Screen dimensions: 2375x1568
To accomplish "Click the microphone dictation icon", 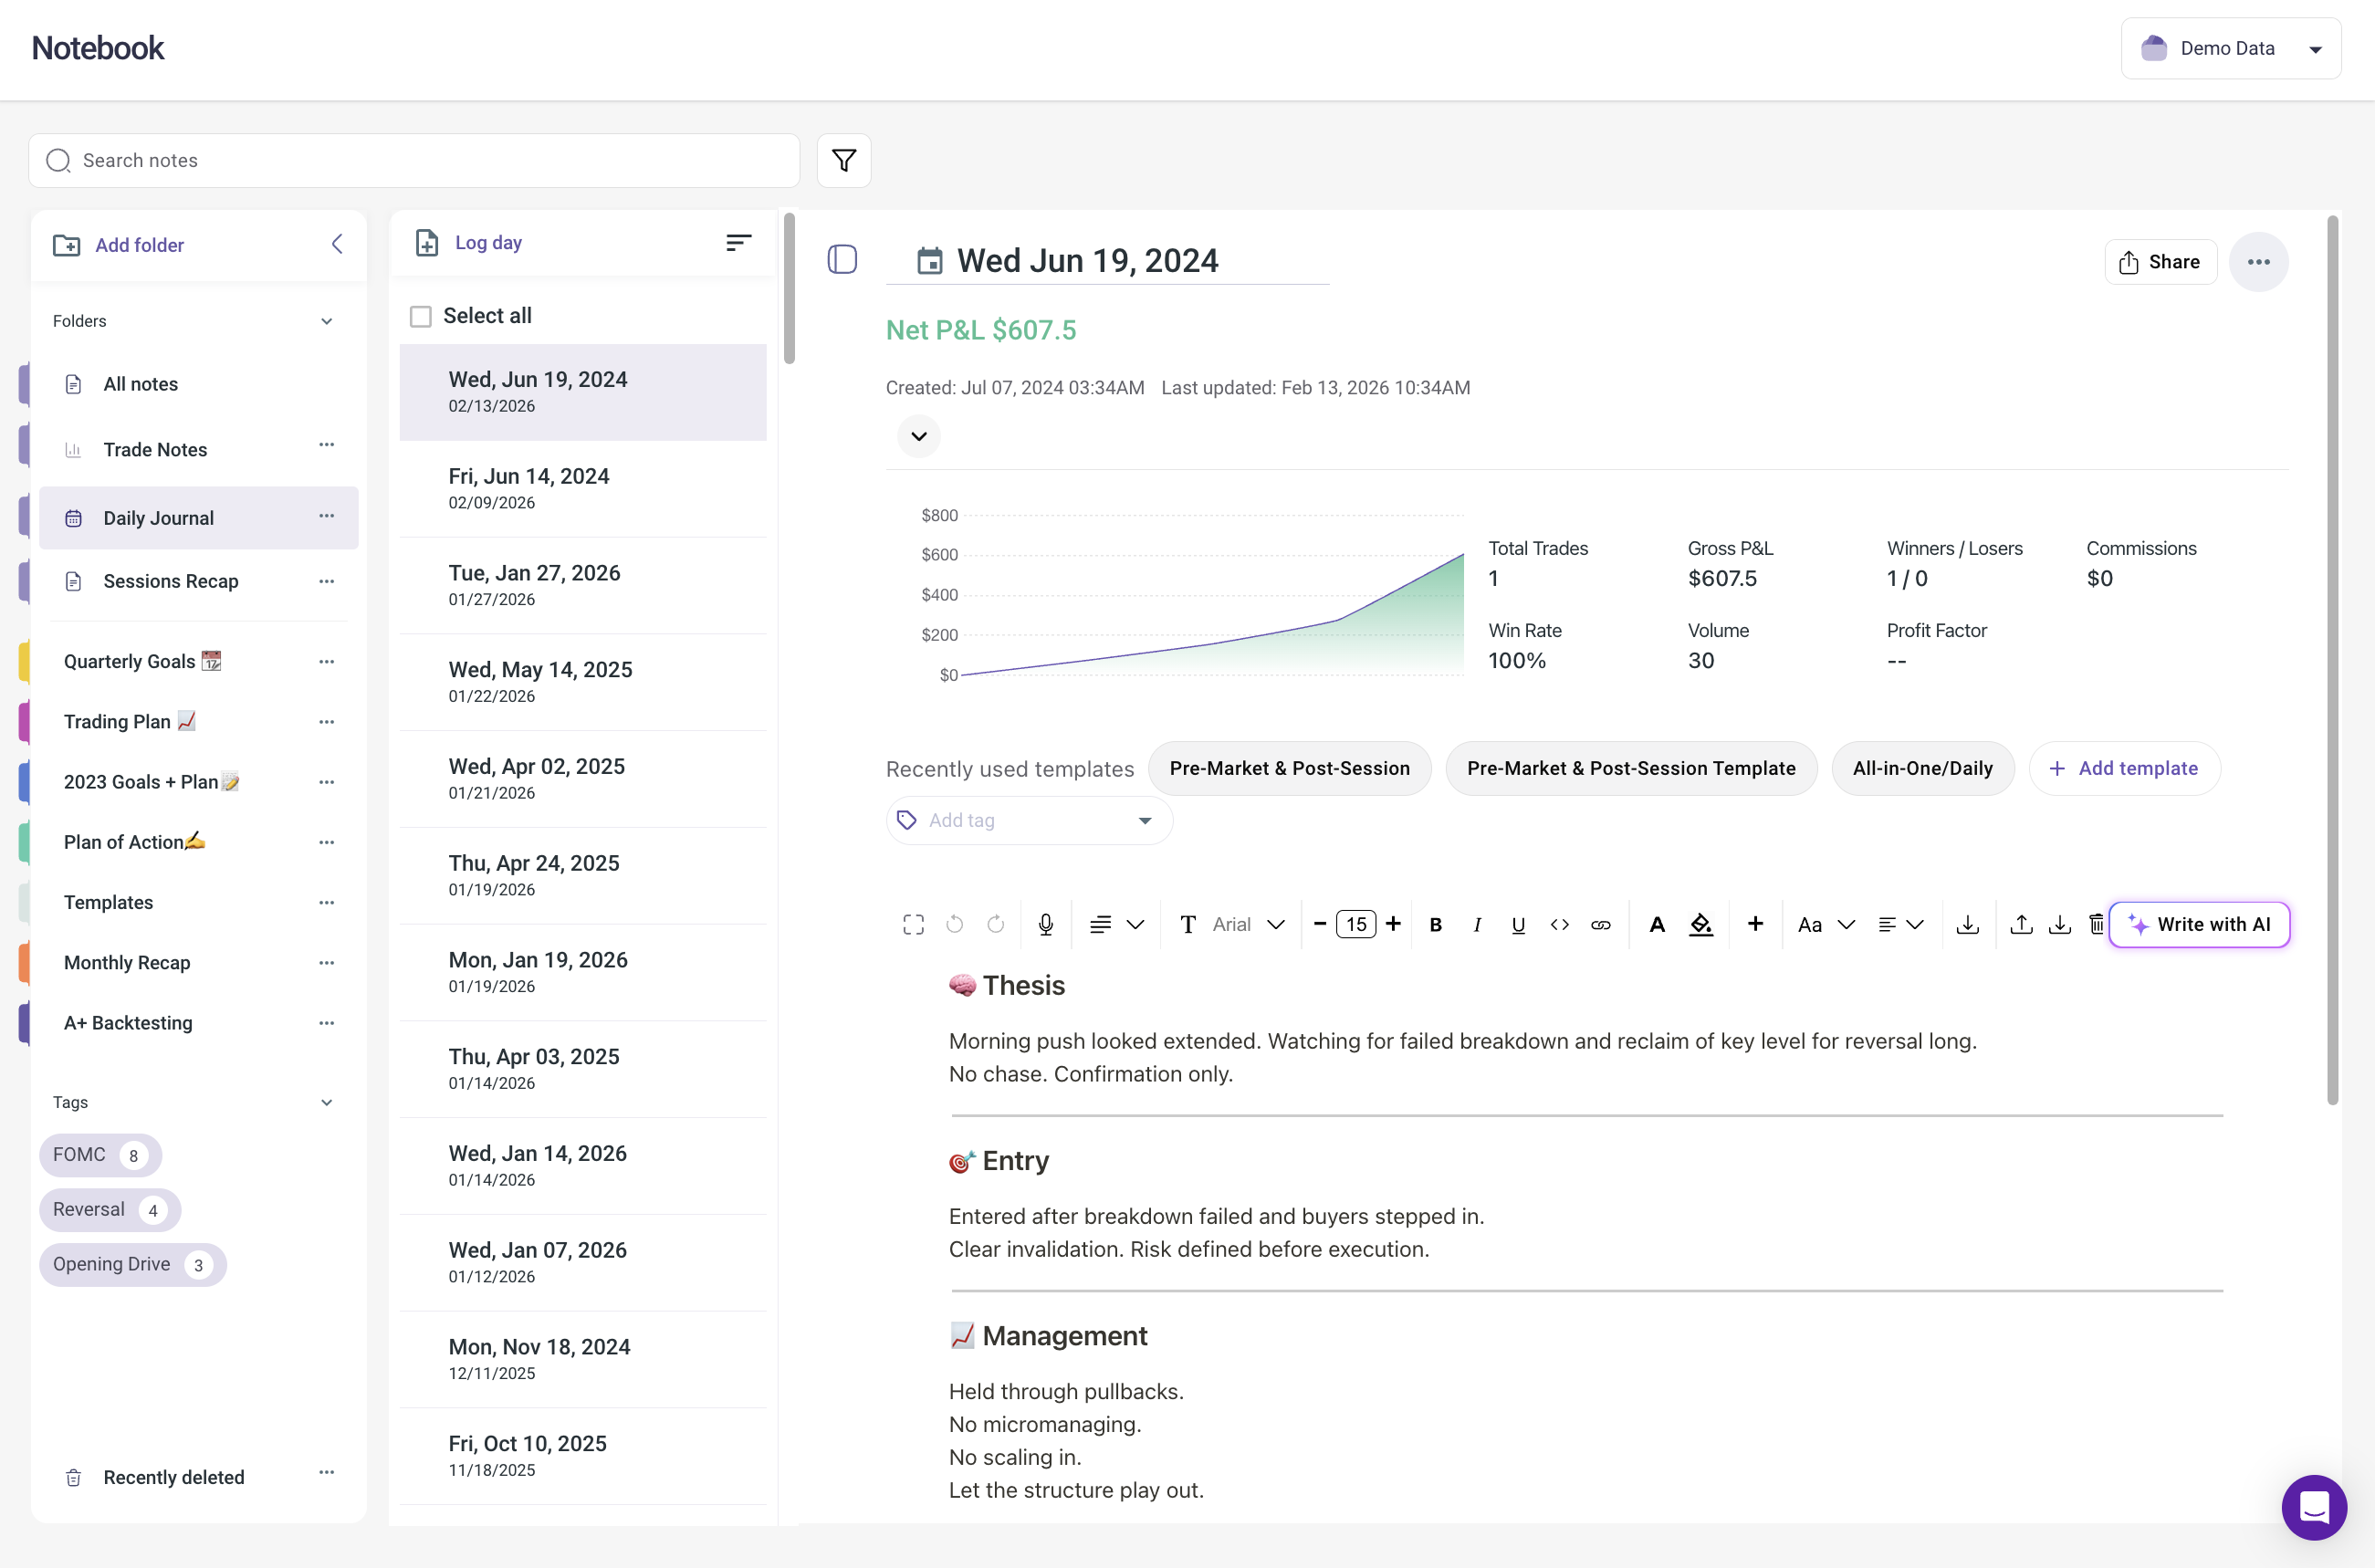I will point(1045,924).
